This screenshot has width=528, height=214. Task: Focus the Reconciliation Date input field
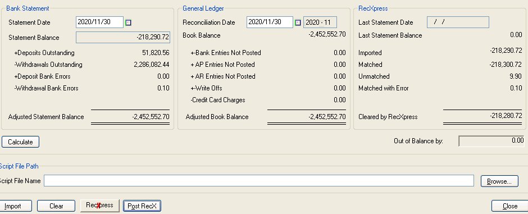(270, 22)
